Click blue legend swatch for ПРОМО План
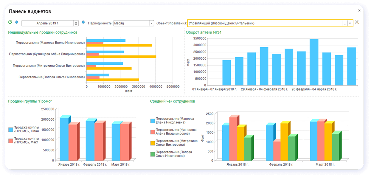 tap(10, 130)
